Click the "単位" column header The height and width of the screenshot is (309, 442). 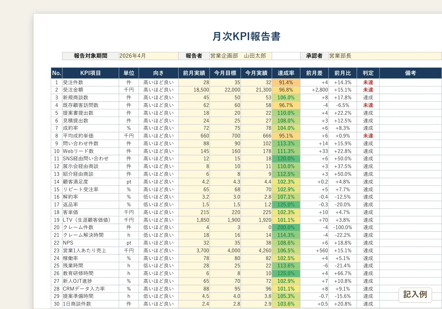tap(129, 73)
